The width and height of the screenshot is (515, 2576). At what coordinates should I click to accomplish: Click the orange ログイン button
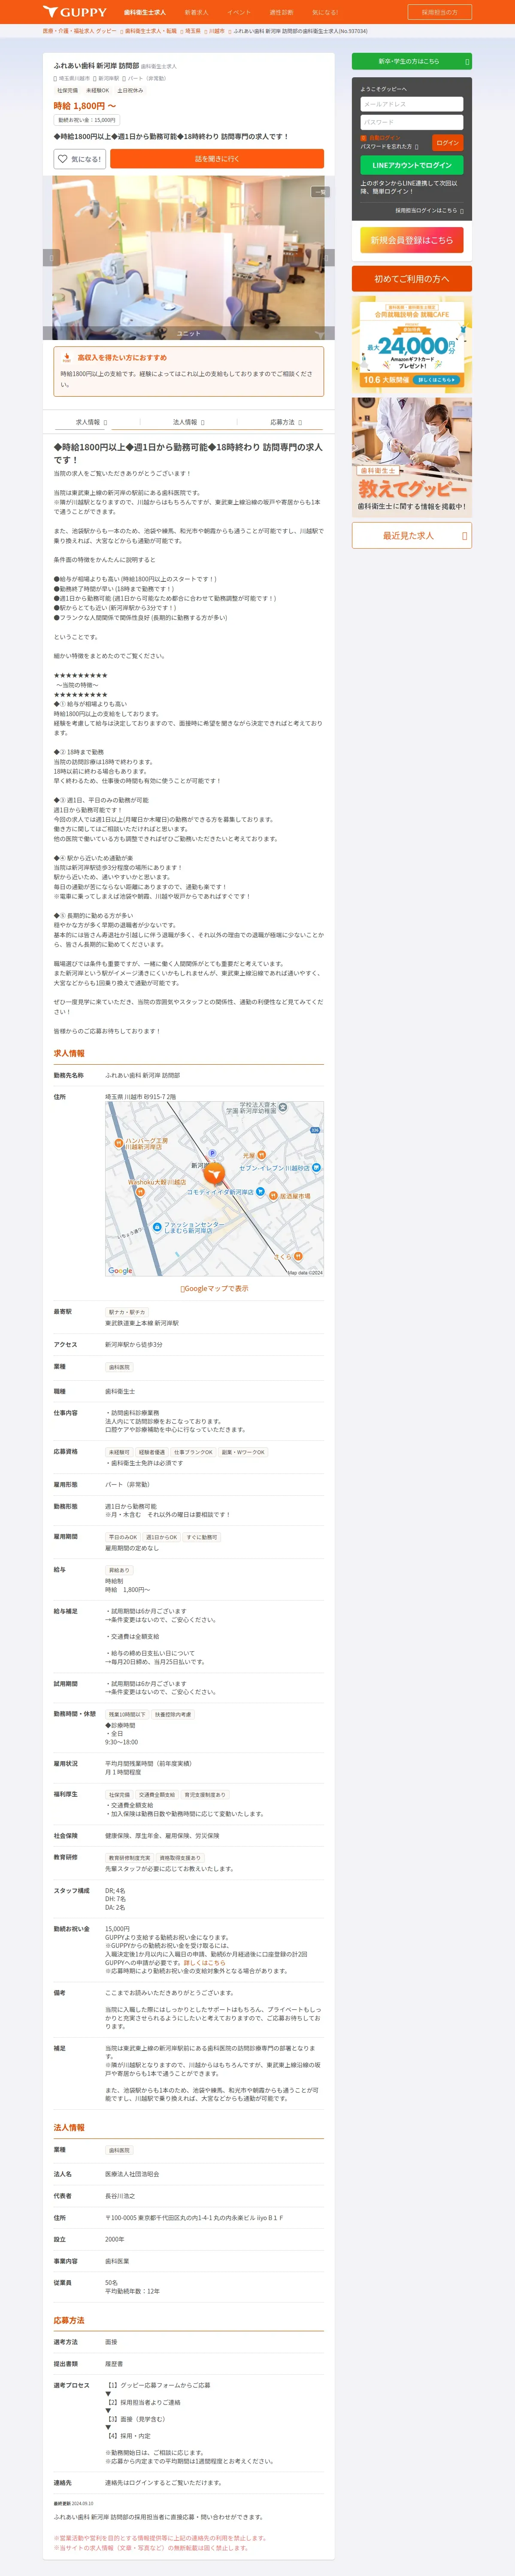[x=447, y=142]
